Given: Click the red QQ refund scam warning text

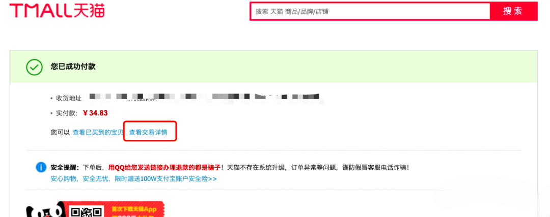Looking at the screenshot, I should tap(164, 167).
